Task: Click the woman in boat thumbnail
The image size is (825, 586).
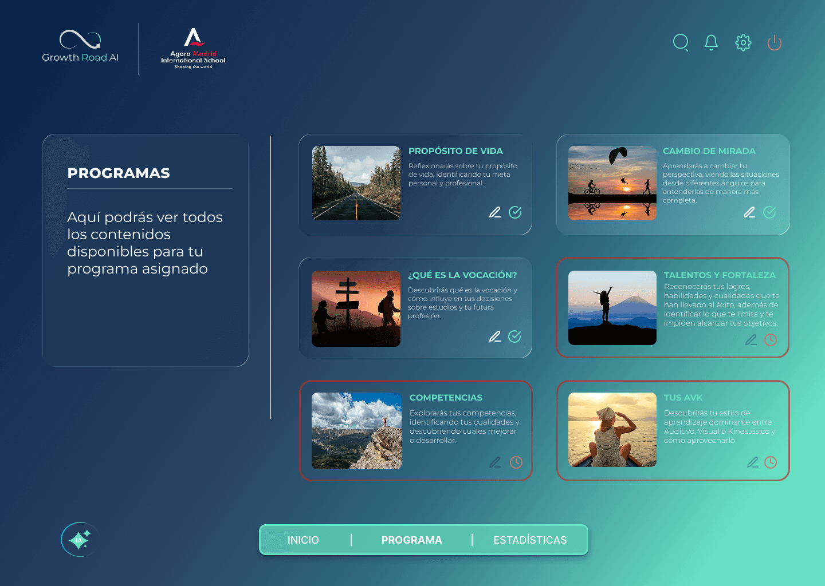Action: pyautogui.click(x=612, y=430)
